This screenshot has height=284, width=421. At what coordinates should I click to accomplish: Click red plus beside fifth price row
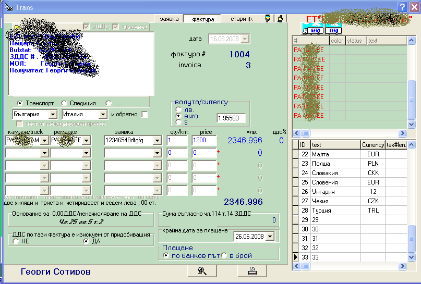click(218, 189)
